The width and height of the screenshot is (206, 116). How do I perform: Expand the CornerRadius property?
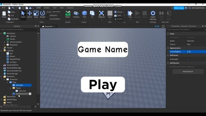[168, 52]
